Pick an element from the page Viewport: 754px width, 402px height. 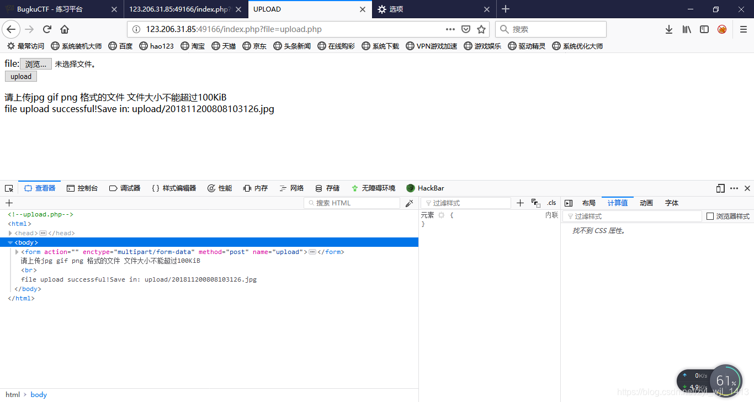[x=9, y=188]
